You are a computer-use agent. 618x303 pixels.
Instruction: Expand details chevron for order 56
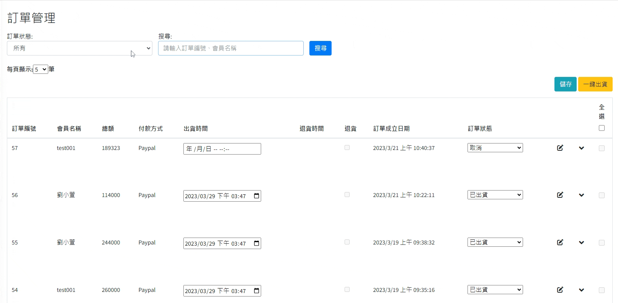[x=581, y=195]
